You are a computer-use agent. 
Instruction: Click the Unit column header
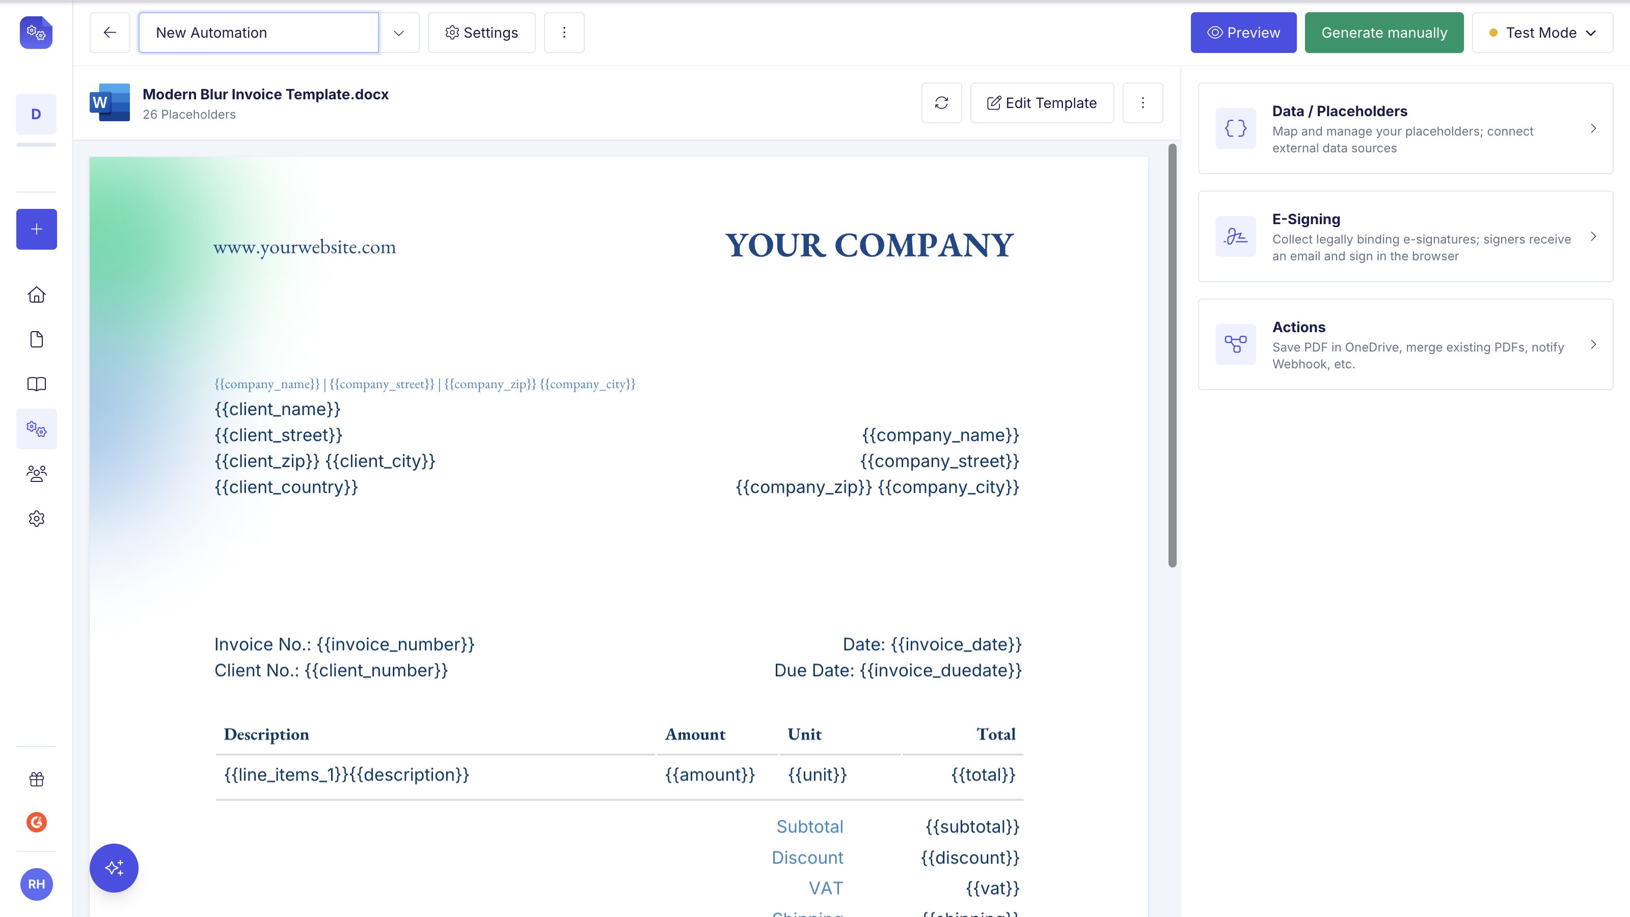tap(804, 734)
